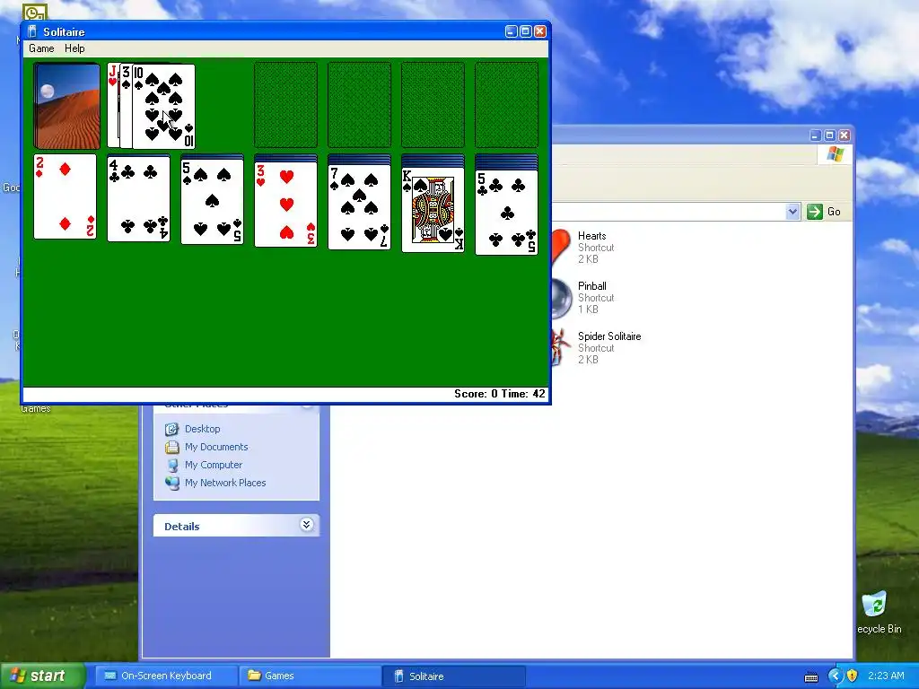Expand hidden tray icons arrow

tap(835, 676)
